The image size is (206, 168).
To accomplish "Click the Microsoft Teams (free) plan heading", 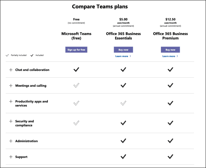I will pos(76,36).
